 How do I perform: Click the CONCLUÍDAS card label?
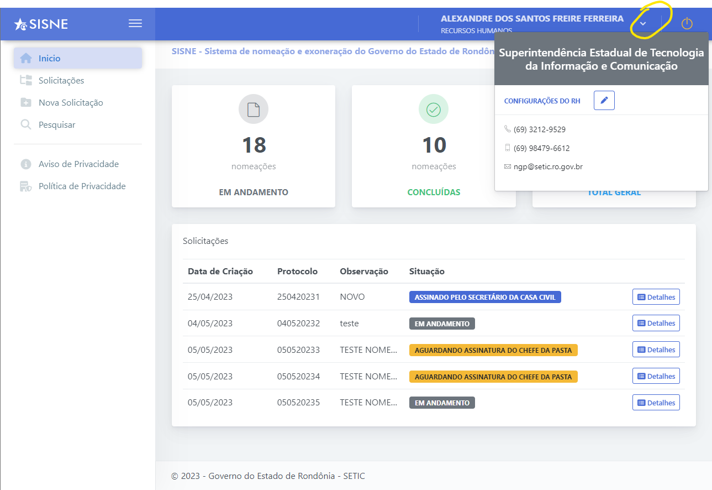434,192
